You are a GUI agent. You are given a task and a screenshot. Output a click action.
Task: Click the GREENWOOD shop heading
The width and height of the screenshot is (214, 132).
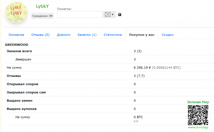17,45
